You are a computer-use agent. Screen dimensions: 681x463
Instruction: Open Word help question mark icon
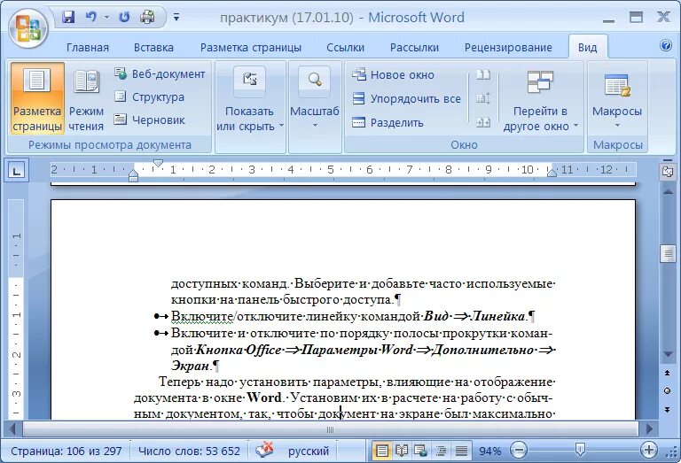666,45
